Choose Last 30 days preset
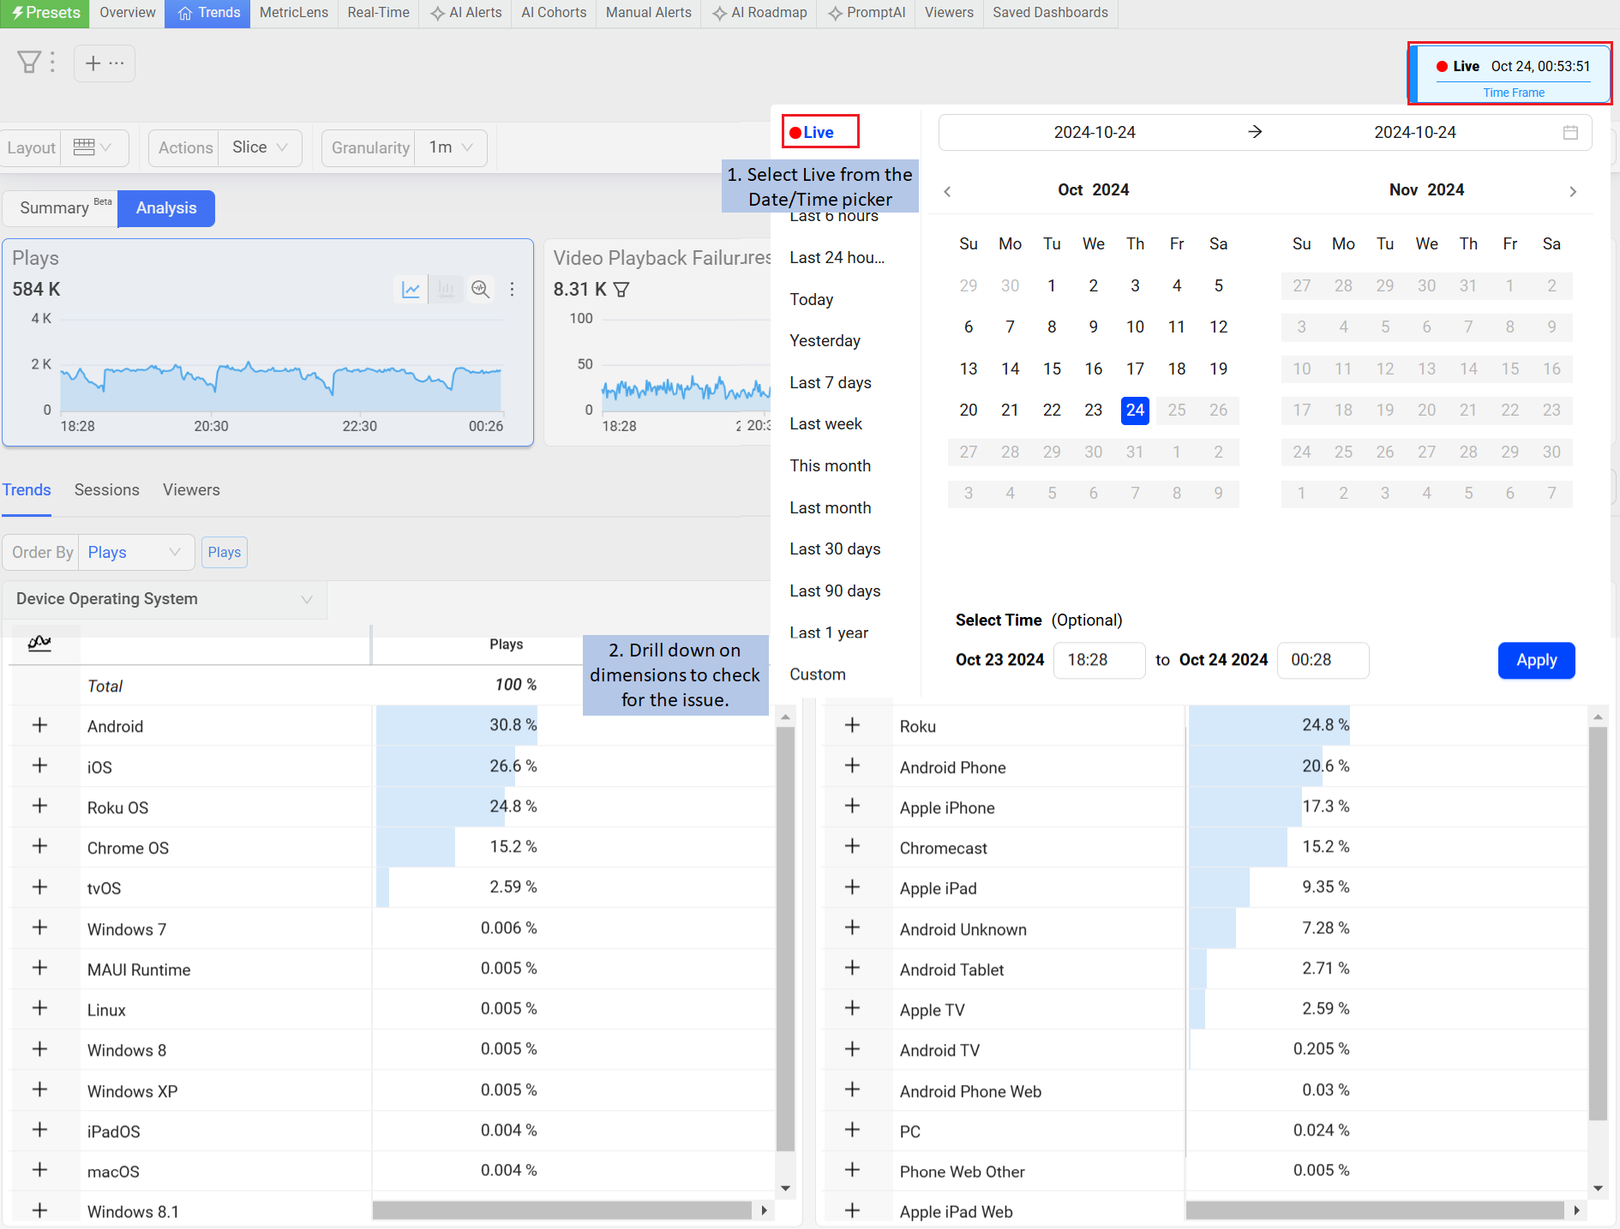1620x1229 pixels. coord(835,549)
